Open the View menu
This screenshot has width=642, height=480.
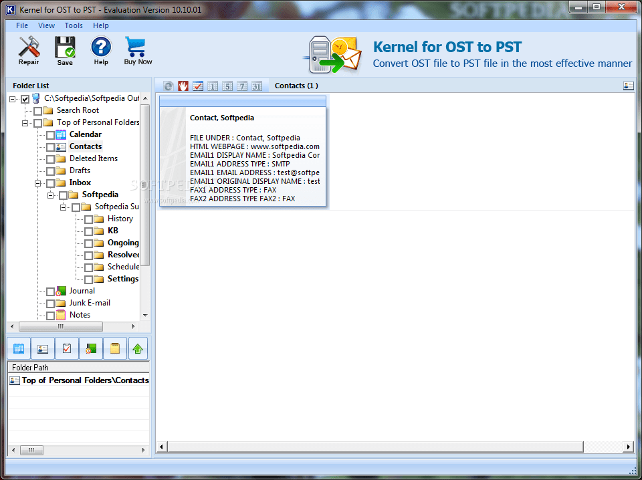[x=46, y=25]
